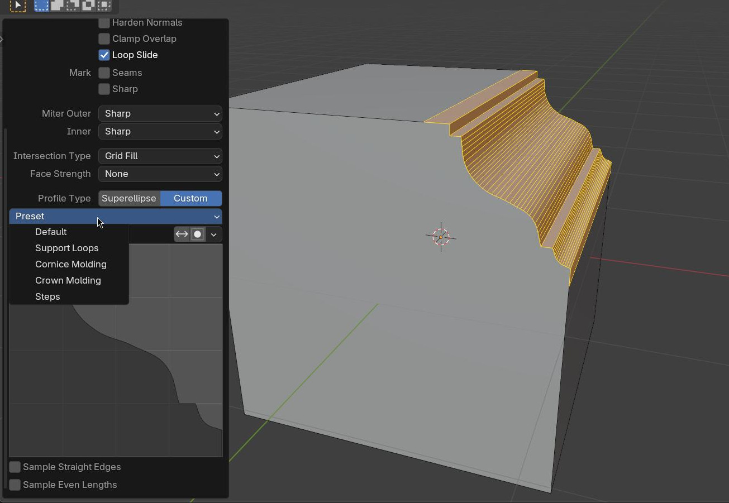729x503 pixels.
Task: Open the profile widget options chevron
Action: [213, 234]
